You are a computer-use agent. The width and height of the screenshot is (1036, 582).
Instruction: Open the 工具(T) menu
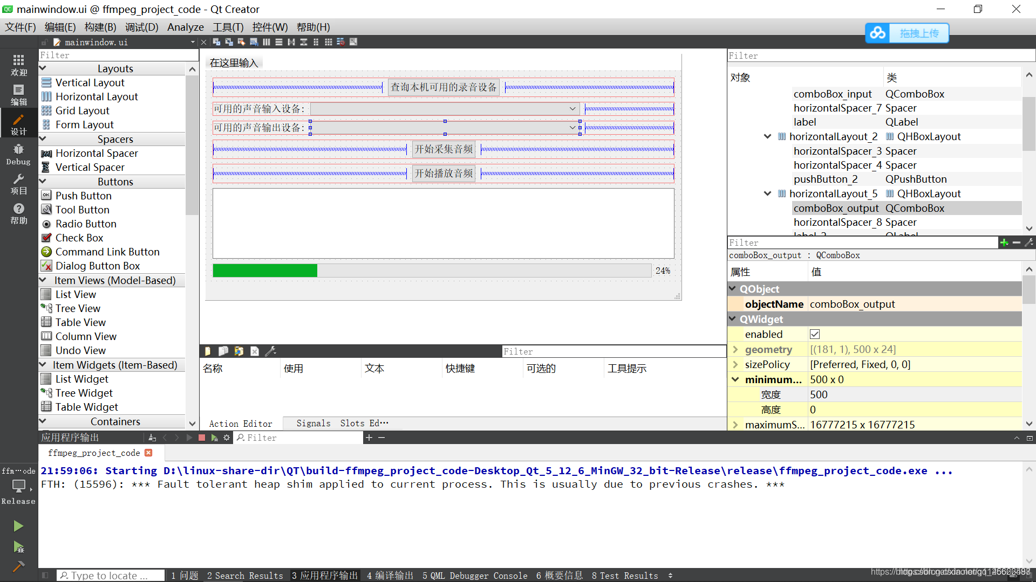(x=227, y=27)
